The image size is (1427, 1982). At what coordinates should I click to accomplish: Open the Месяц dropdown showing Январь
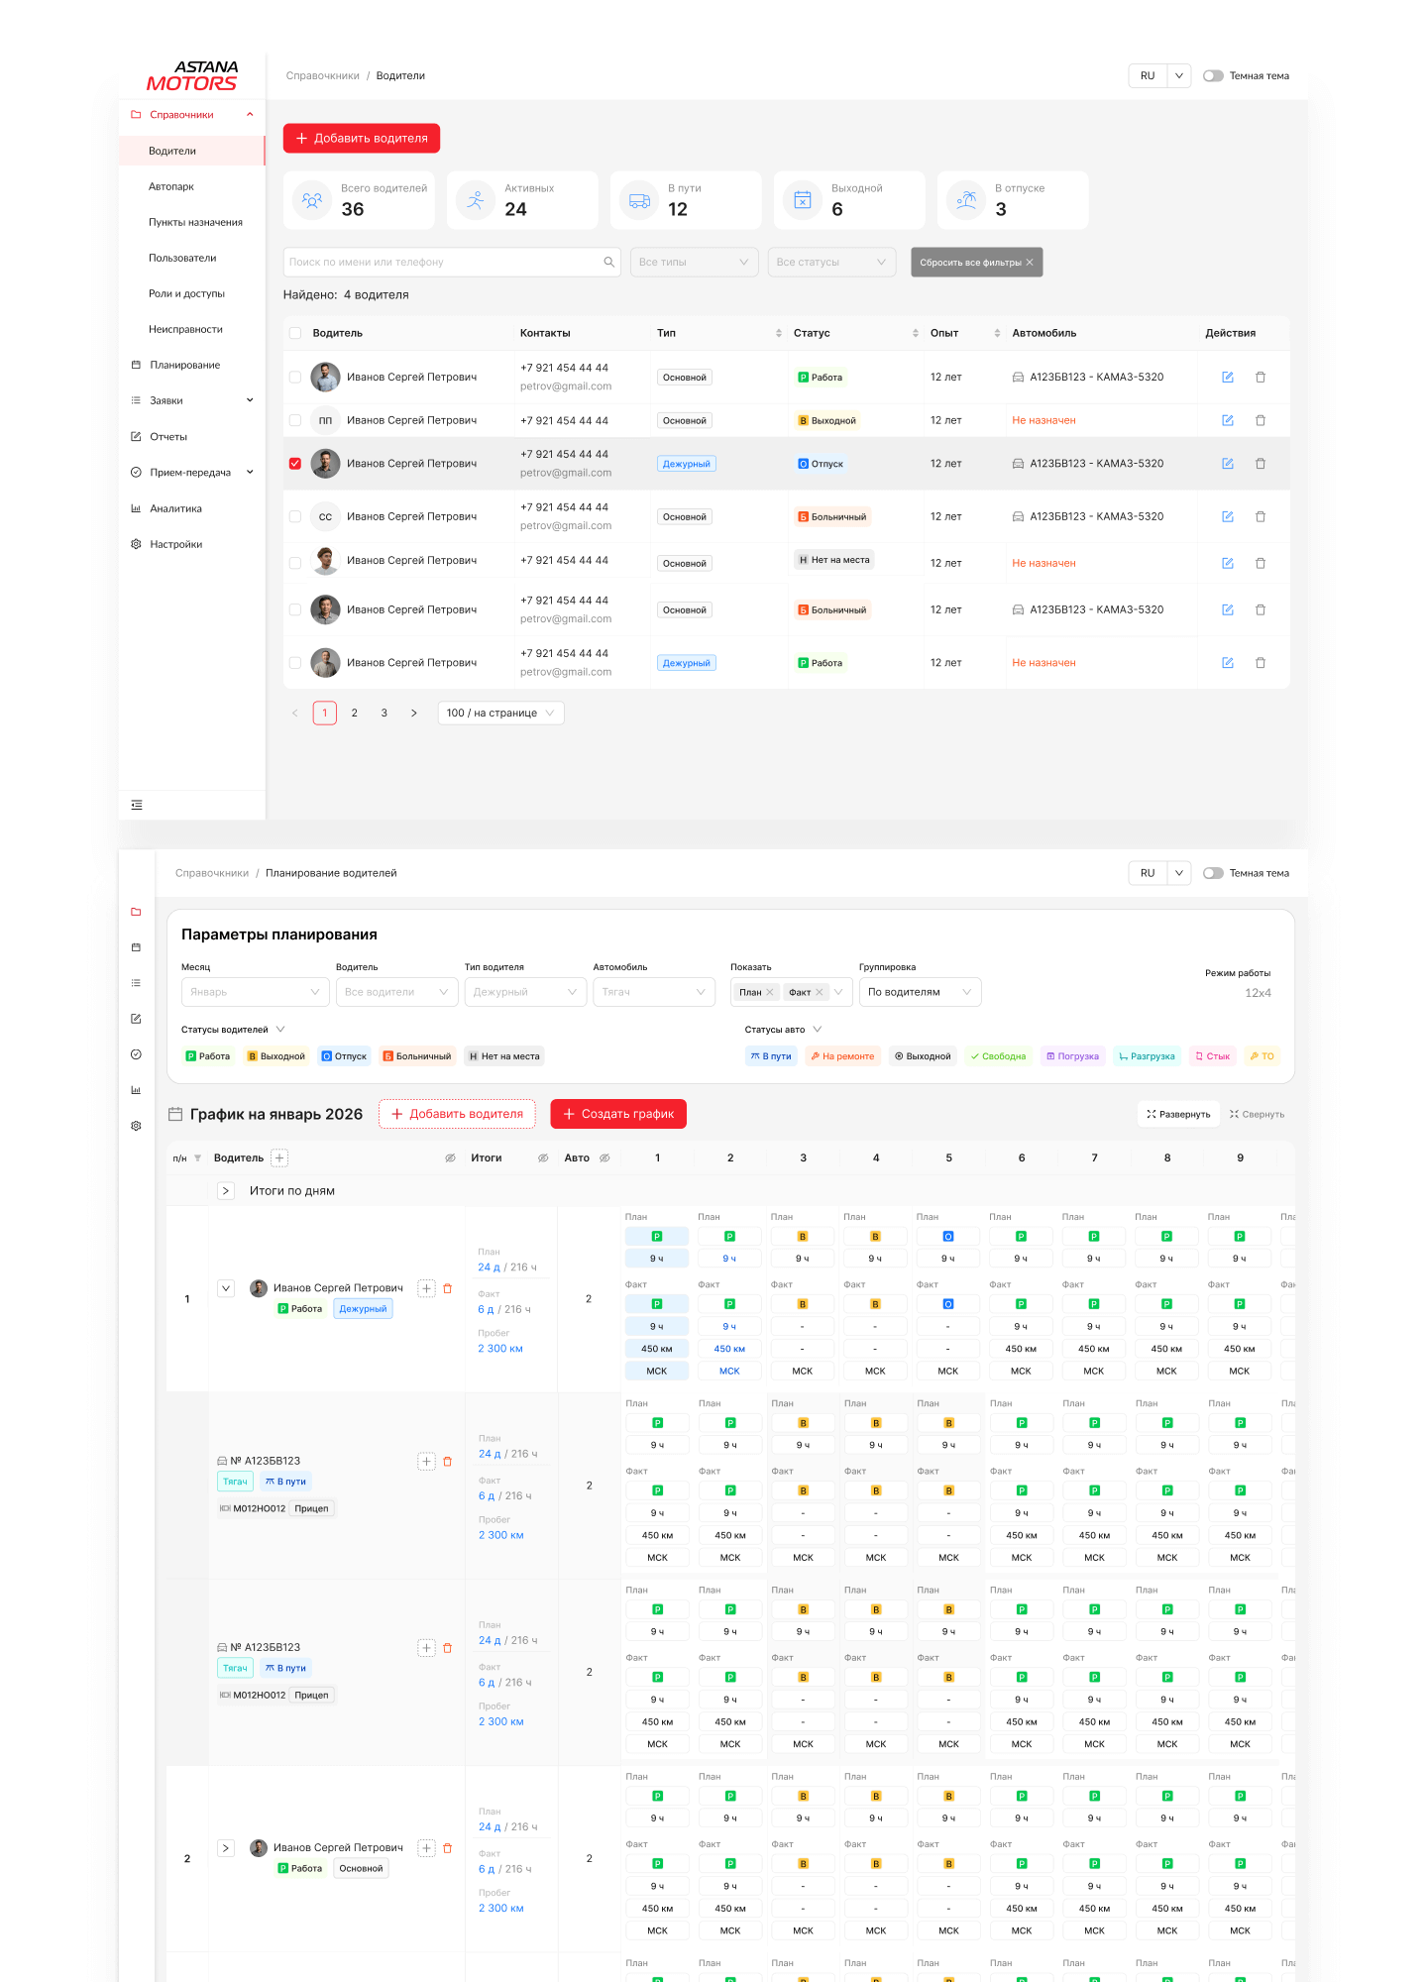point(256,992)
